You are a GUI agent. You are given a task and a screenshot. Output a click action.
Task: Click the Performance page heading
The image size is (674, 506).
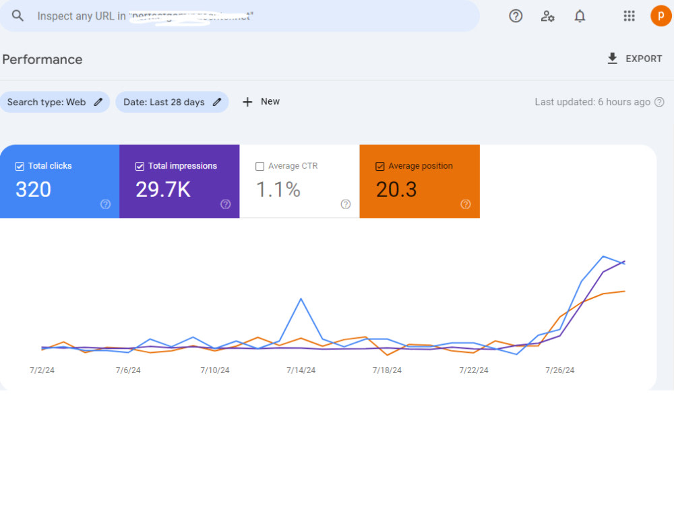click(42, 59)
